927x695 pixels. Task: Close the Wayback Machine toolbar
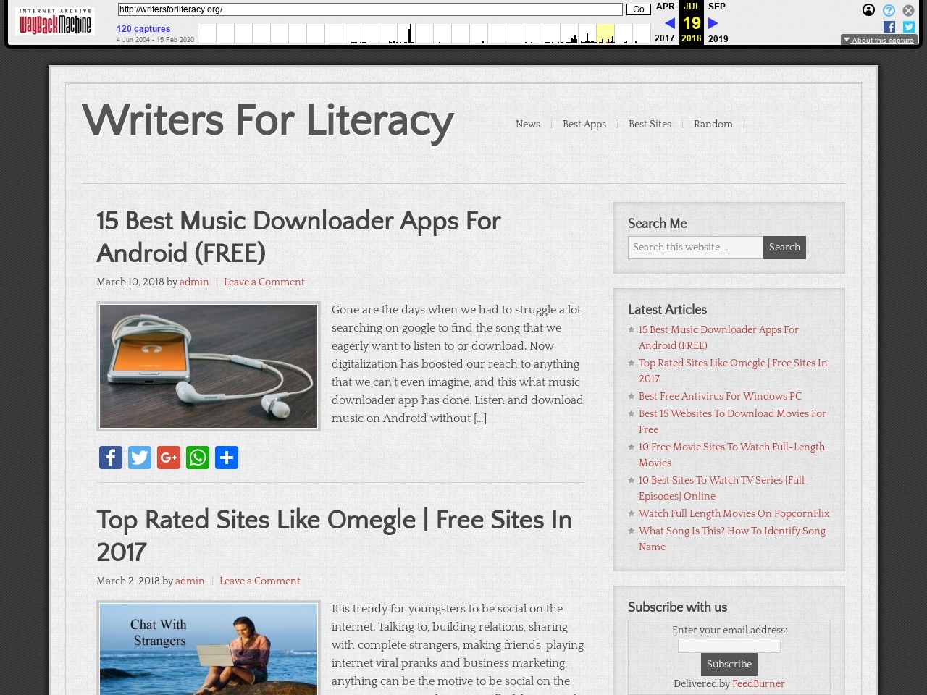pyautogui.click(x=908, y=10)
